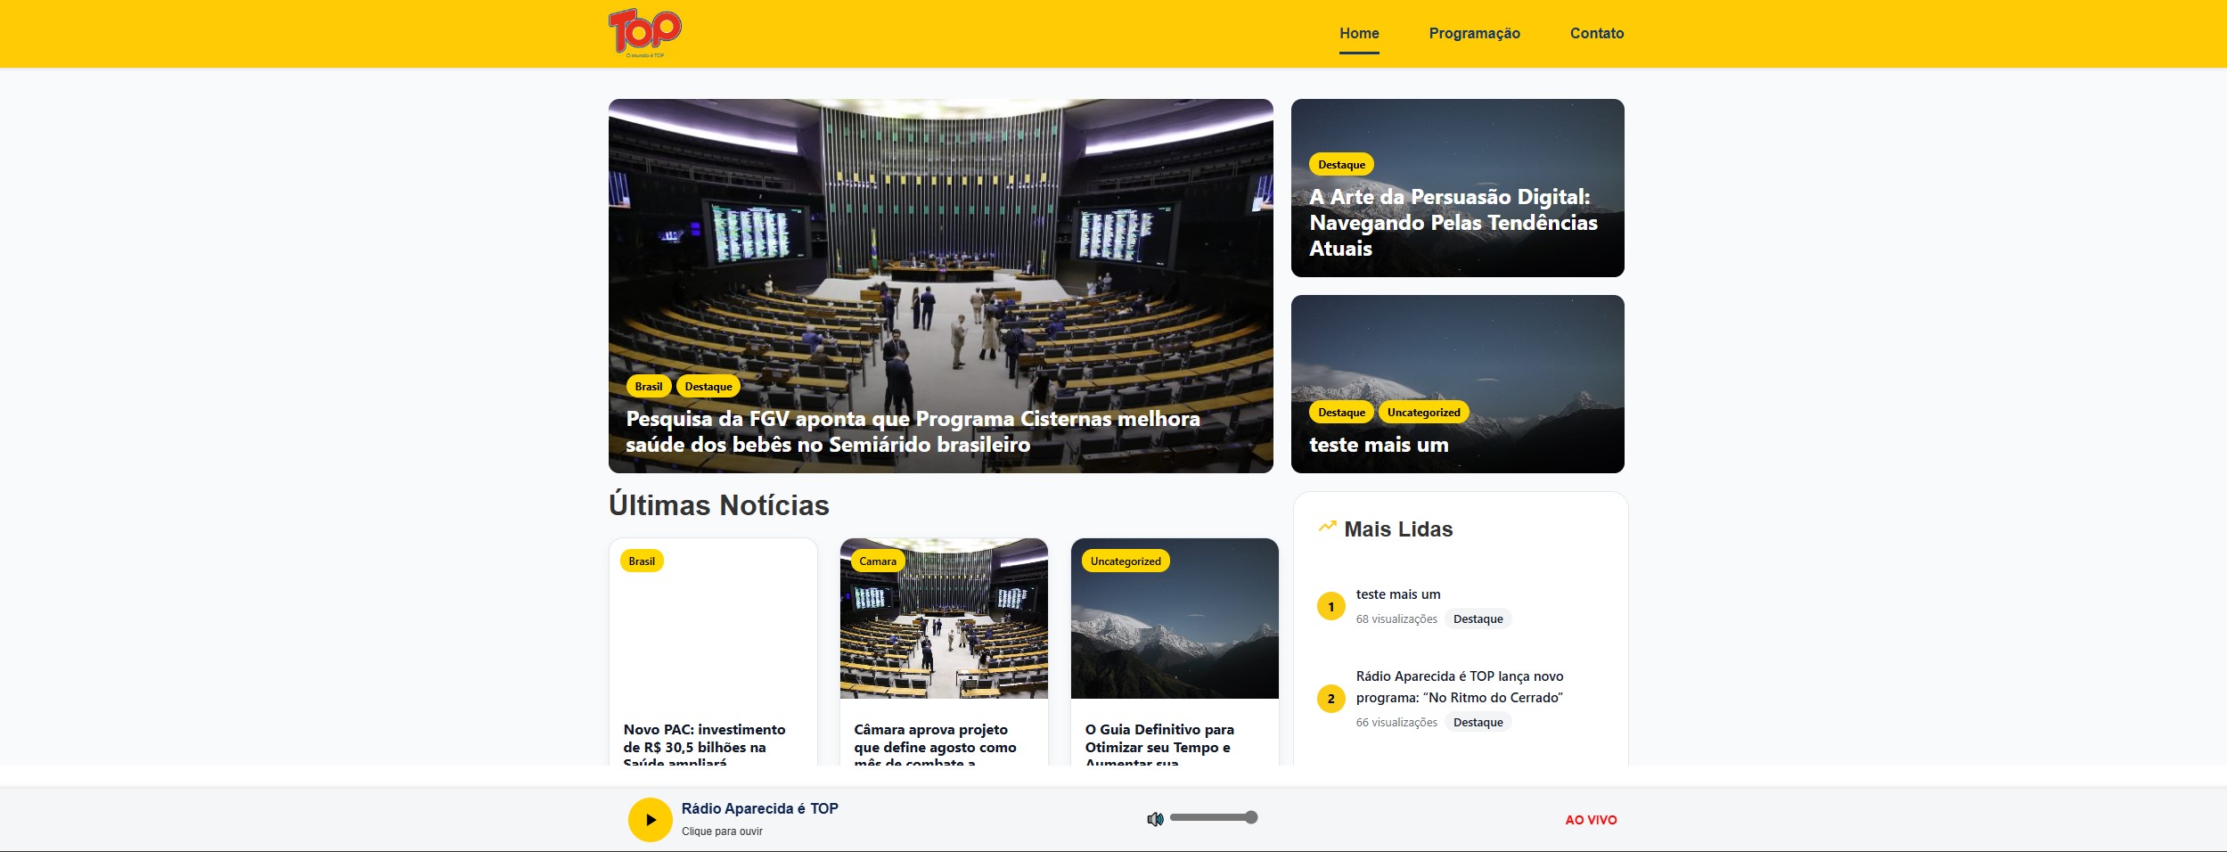Open the Programação menu item
Screen dimensions: 2227x852
click(1475, 33)
